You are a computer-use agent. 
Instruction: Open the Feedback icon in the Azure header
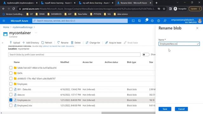[x=165, y=21]
